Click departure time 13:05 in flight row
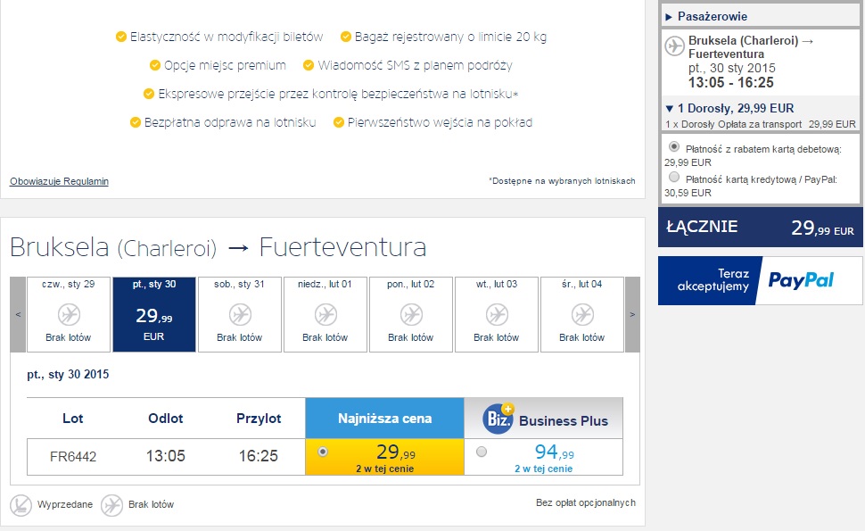Image resolution: width=865 pixels, height=531 pixels. click(166, 456)
